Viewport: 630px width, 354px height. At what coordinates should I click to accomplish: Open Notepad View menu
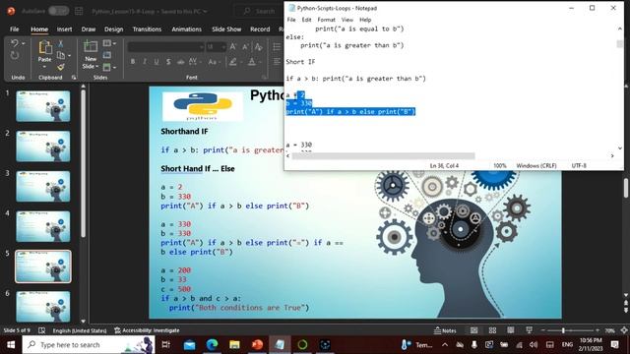click(x=347, y=20)
